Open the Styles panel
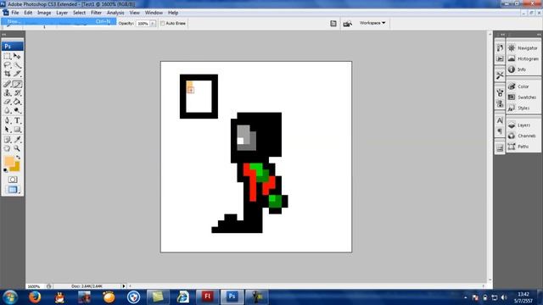This screenshot has height=305, width=543. click(523, 108)
